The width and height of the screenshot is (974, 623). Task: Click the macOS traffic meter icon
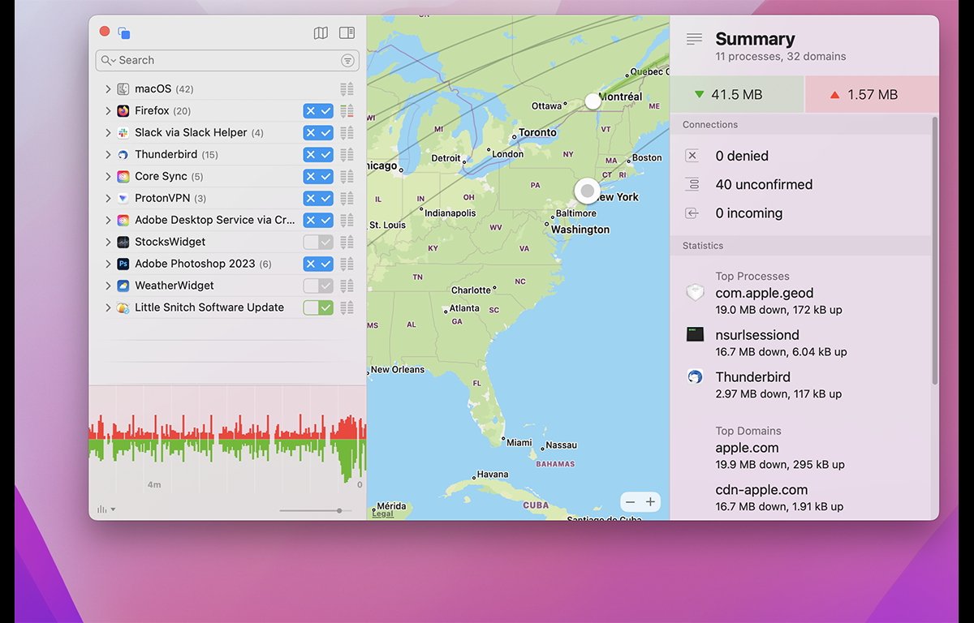[347, 89]
